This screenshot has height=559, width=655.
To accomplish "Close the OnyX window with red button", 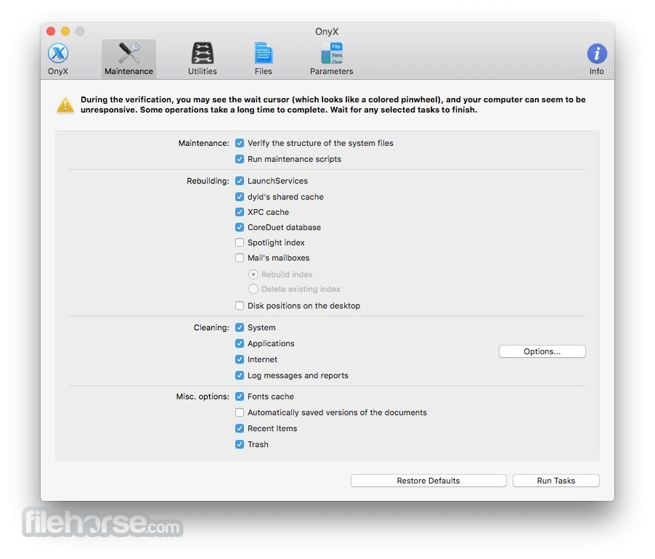I will pyautogui.click(x=51, y=31).
